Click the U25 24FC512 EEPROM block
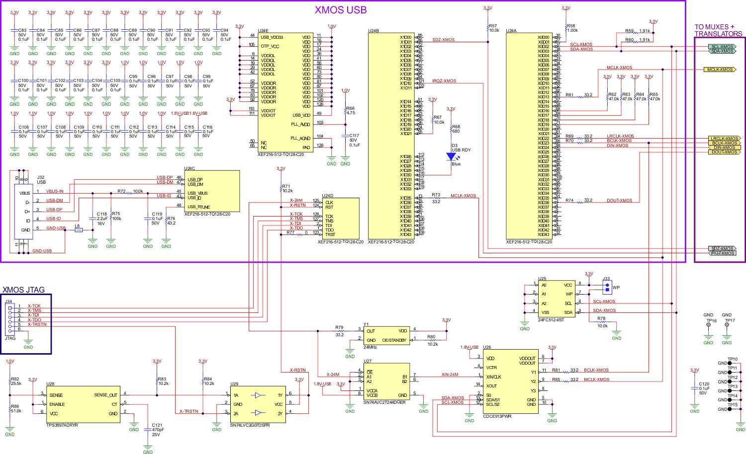 click(557, 300)
